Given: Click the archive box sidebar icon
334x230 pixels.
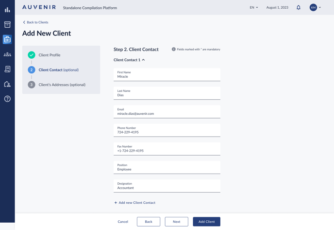Looking at the screenshot, I should (x=7, y=24).
